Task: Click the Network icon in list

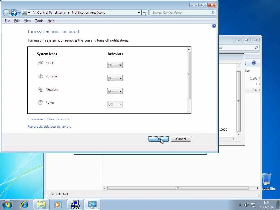Action: [40, 89]
